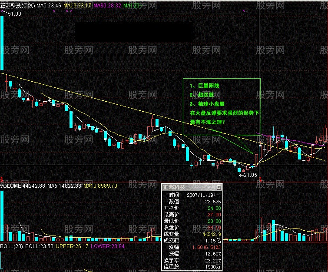Click the 51.00 high price marker
Screen dimensions: 328x272
tap(14, 14)
